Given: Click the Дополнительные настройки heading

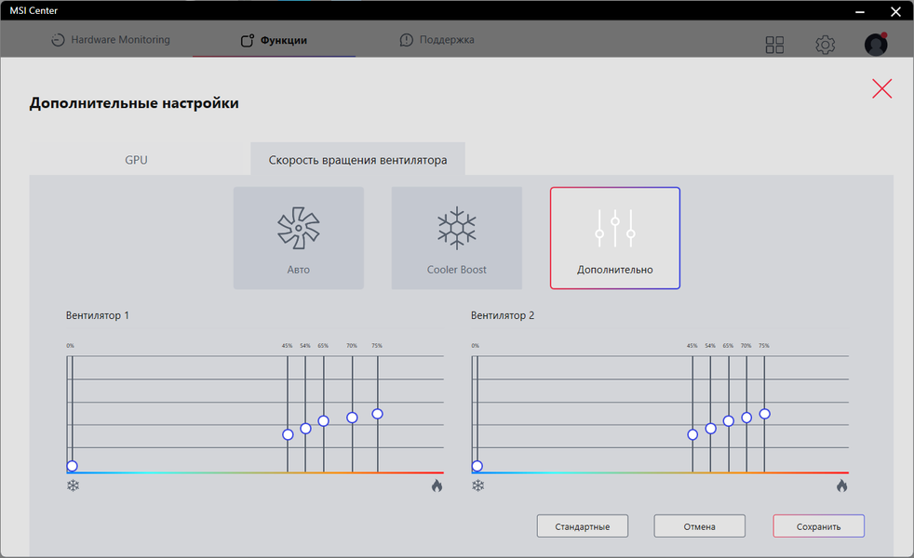Looking at the screenshot, I should [134, 103].
